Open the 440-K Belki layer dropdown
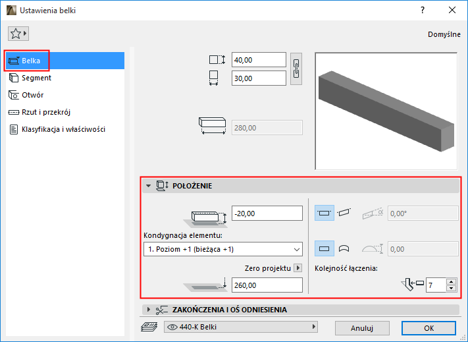This screenshot has width=468, height=342. point(240,327)
